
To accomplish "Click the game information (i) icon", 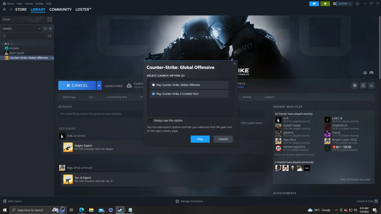I will click(363, 85).
